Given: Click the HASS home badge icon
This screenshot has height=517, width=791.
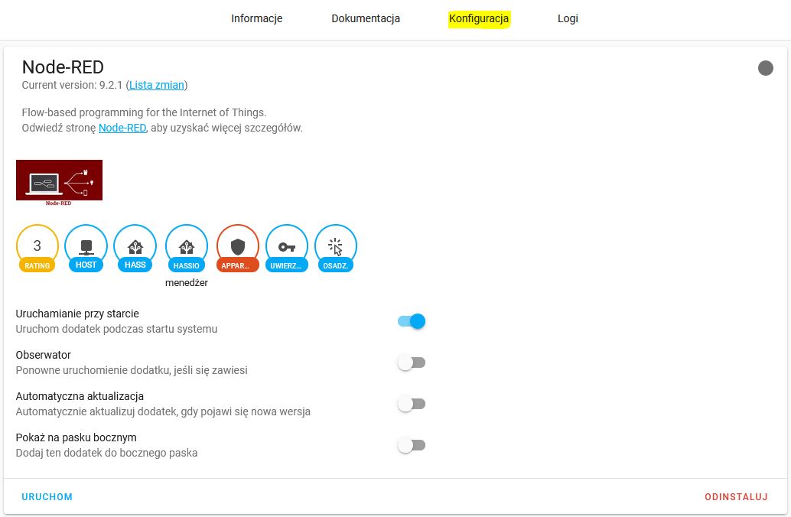Looking at the screenshot, I should click(x=135, y=246).
